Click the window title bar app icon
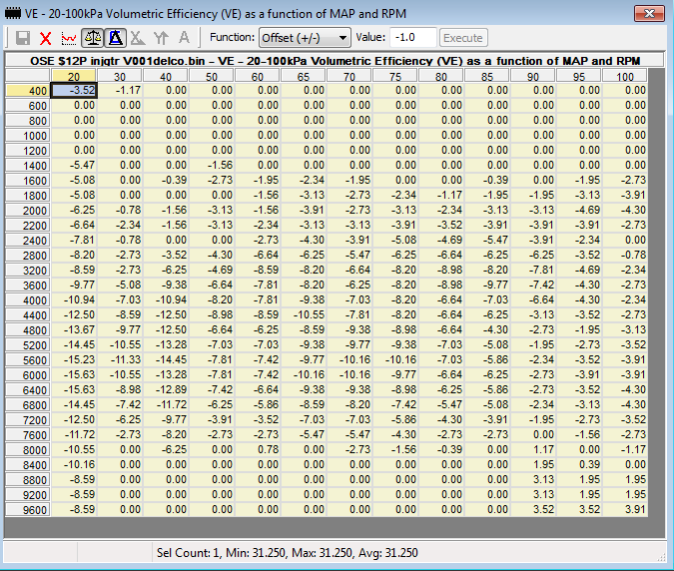Image resolution: width=674 pixels, height=571 pixels. tap(12, 13)
